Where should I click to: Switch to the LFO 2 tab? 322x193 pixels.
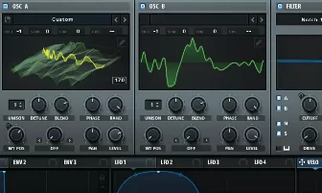(166, 162)
